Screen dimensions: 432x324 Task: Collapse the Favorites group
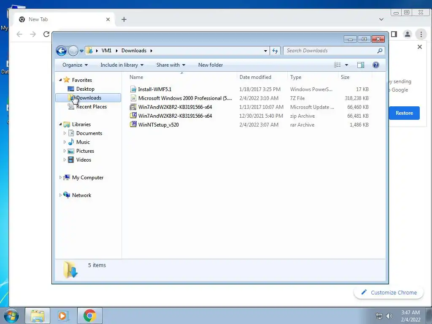coord(60,80)
